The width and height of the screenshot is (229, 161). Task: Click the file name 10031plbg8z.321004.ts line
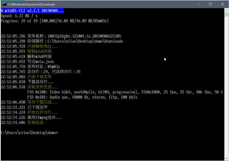tap(61, 36)
